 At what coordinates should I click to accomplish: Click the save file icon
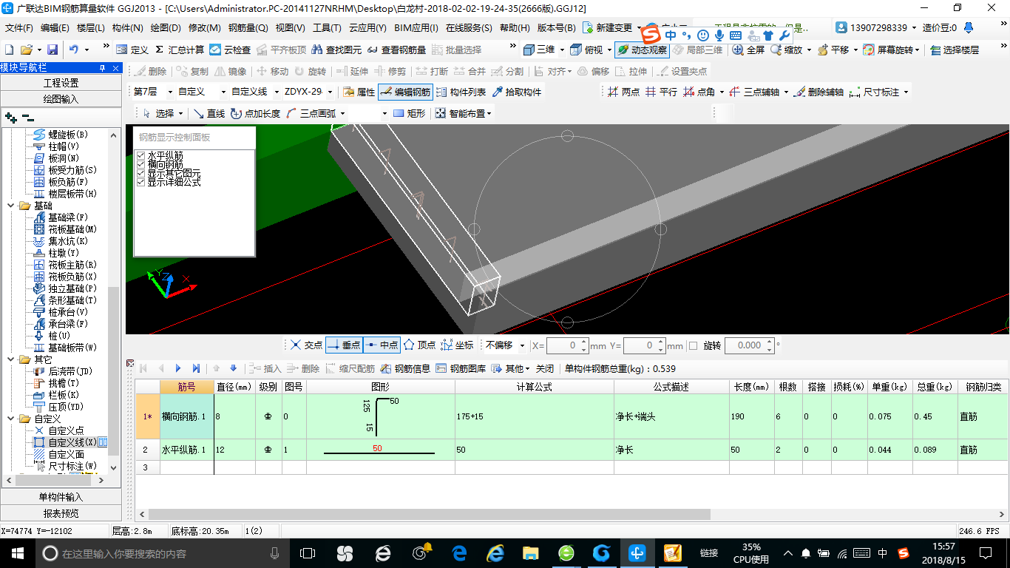[52, 50]
